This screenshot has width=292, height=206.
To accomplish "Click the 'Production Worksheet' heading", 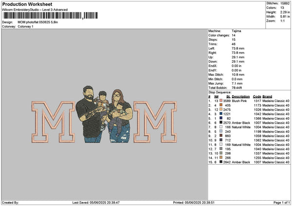I will (27, 4).
